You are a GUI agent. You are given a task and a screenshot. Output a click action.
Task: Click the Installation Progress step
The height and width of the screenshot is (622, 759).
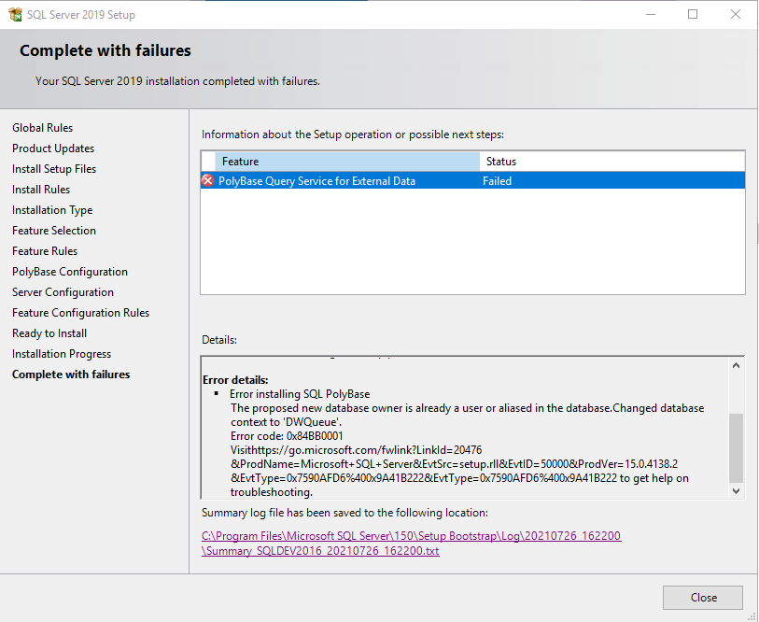(62, 354)
